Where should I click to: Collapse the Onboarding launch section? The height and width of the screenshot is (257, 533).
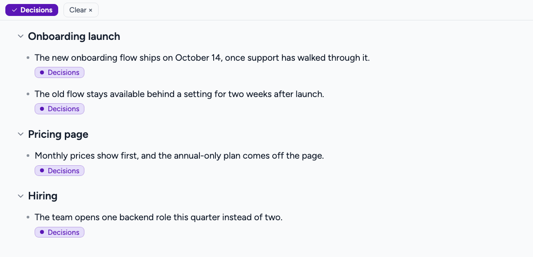(x=20, y=36)
